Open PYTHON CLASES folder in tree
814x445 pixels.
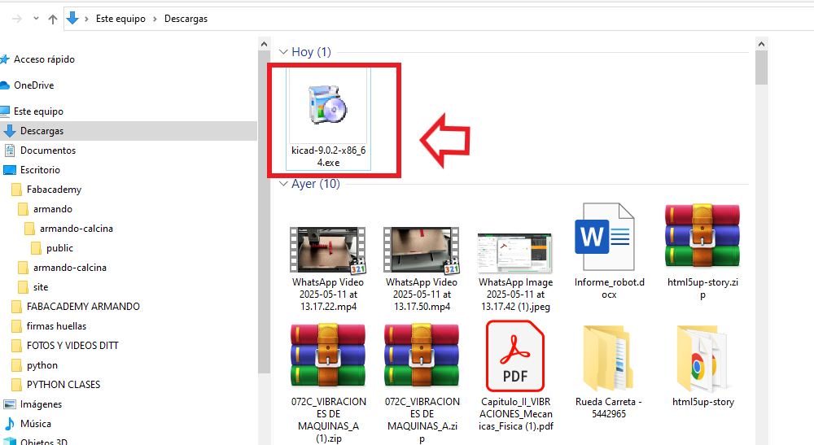63,384
